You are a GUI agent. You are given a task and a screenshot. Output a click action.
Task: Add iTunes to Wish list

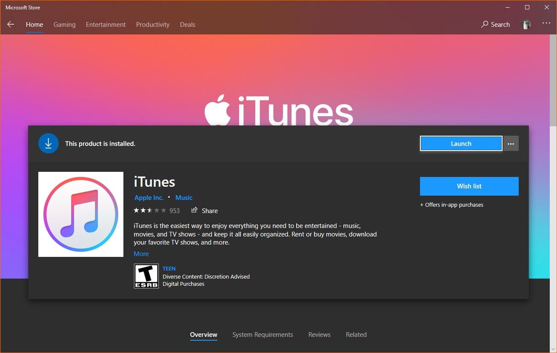(469, 186)
